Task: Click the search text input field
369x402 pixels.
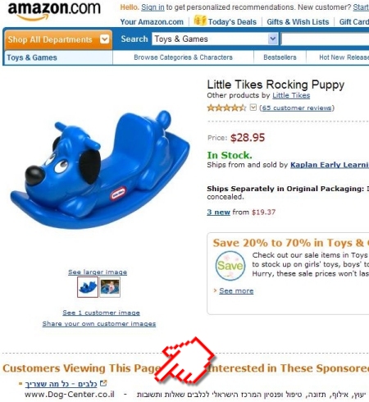Action: (325, 39)
